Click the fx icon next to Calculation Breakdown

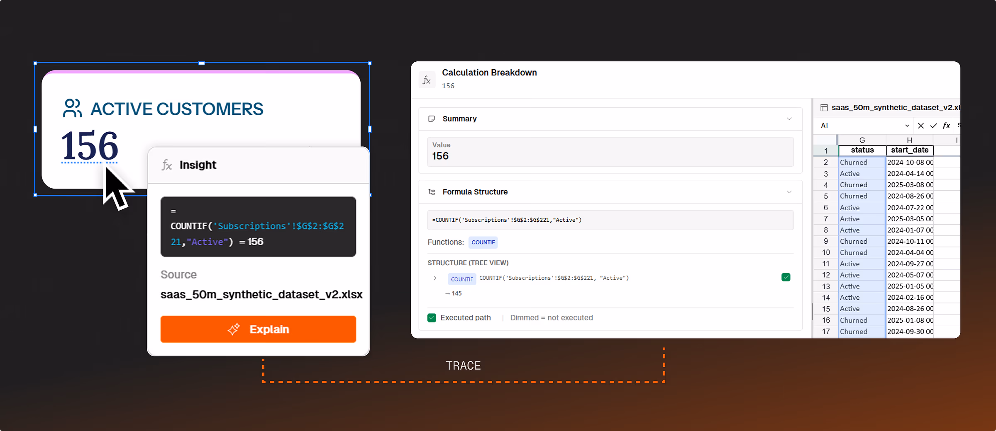click(427, 80)
